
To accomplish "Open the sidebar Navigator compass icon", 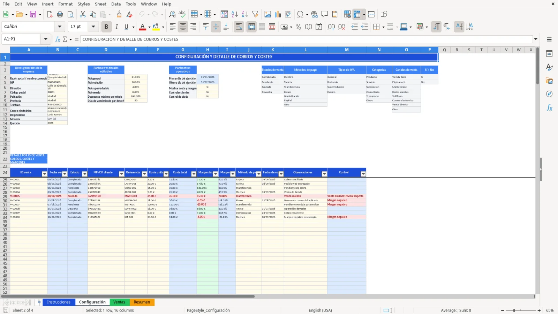I will coord(549,94).
